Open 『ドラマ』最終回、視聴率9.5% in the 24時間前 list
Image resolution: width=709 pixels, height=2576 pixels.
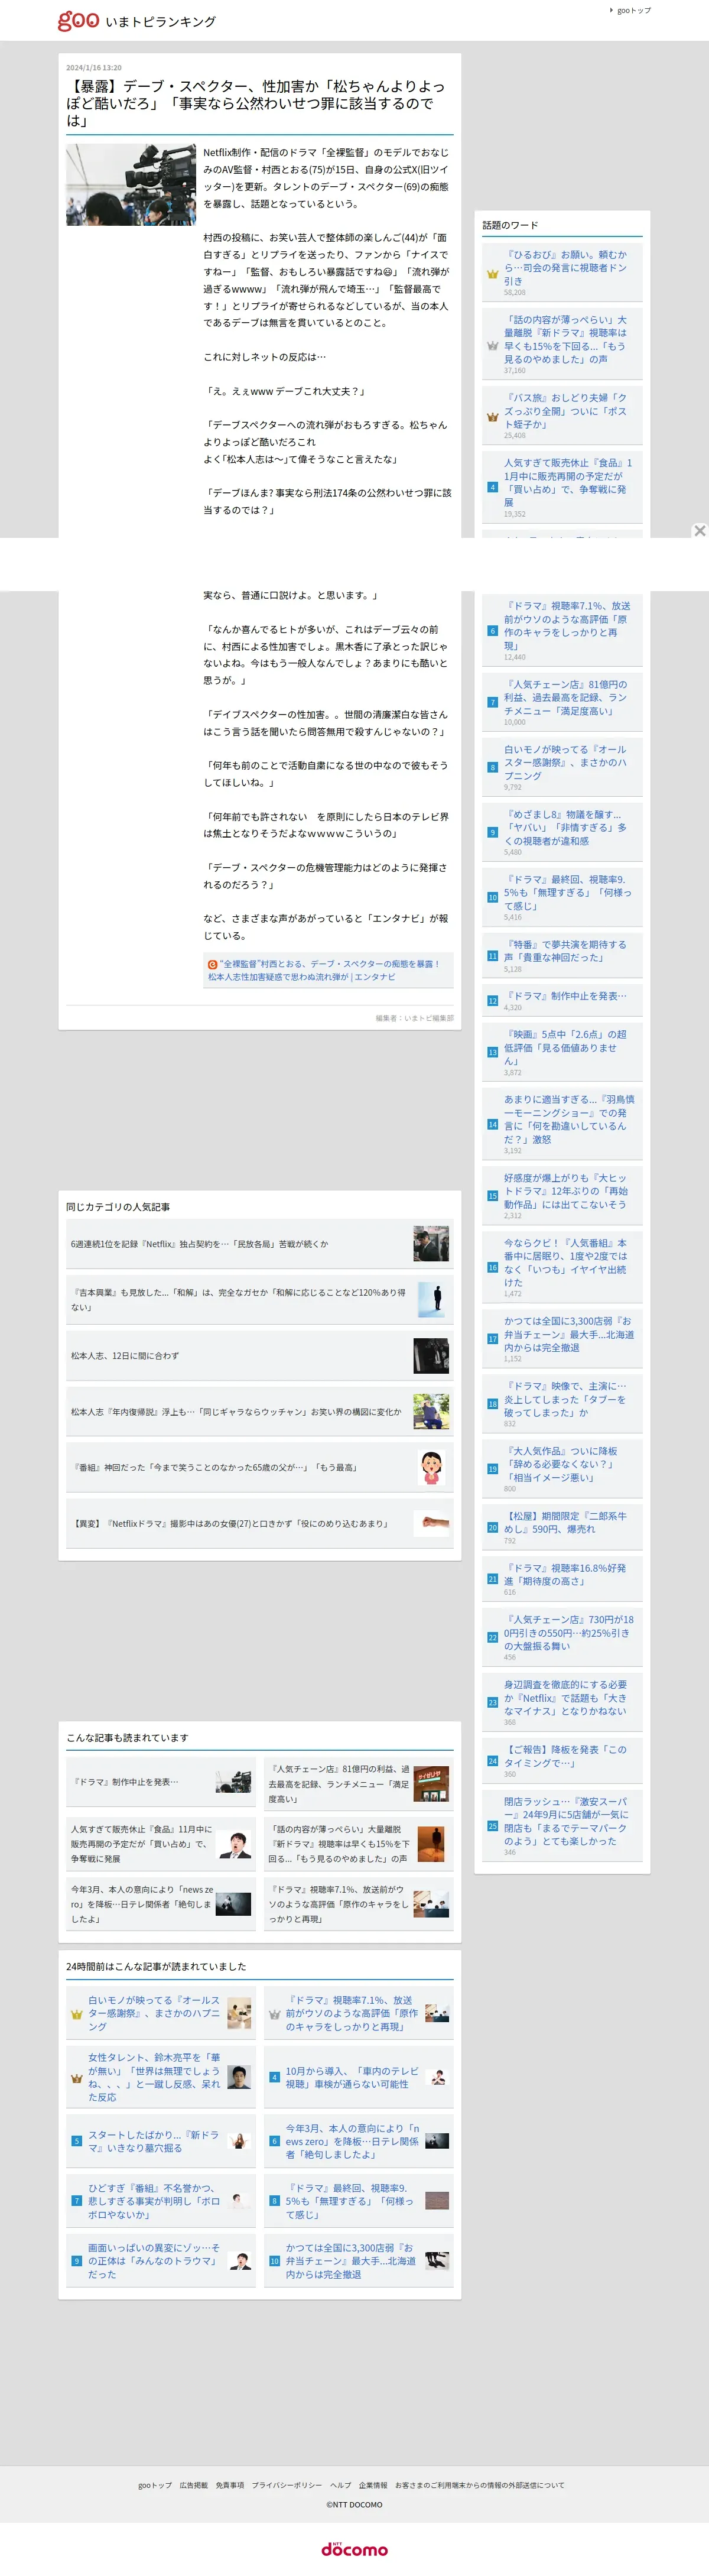tap(350, 2200)
